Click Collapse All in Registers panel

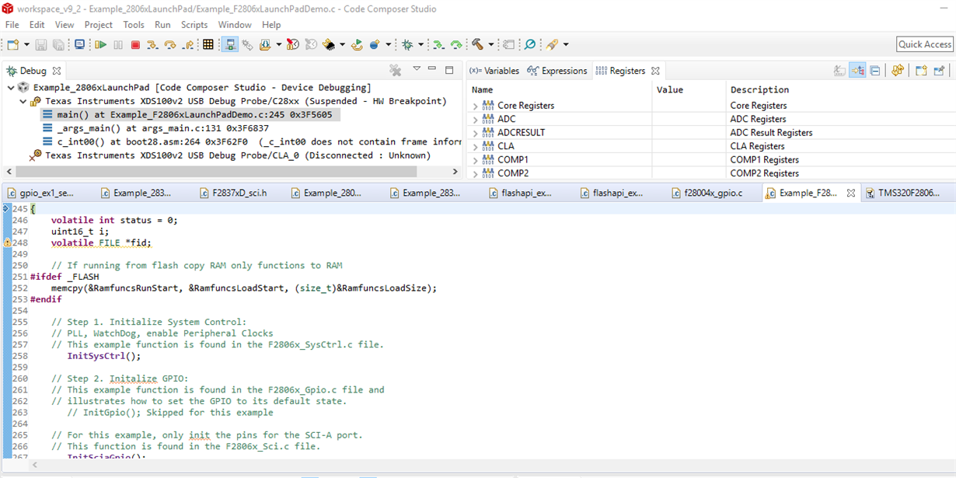pos(875,71)
